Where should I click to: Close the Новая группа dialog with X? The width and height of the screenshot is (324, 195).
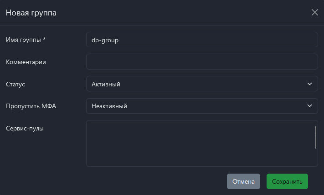point(314,12)
